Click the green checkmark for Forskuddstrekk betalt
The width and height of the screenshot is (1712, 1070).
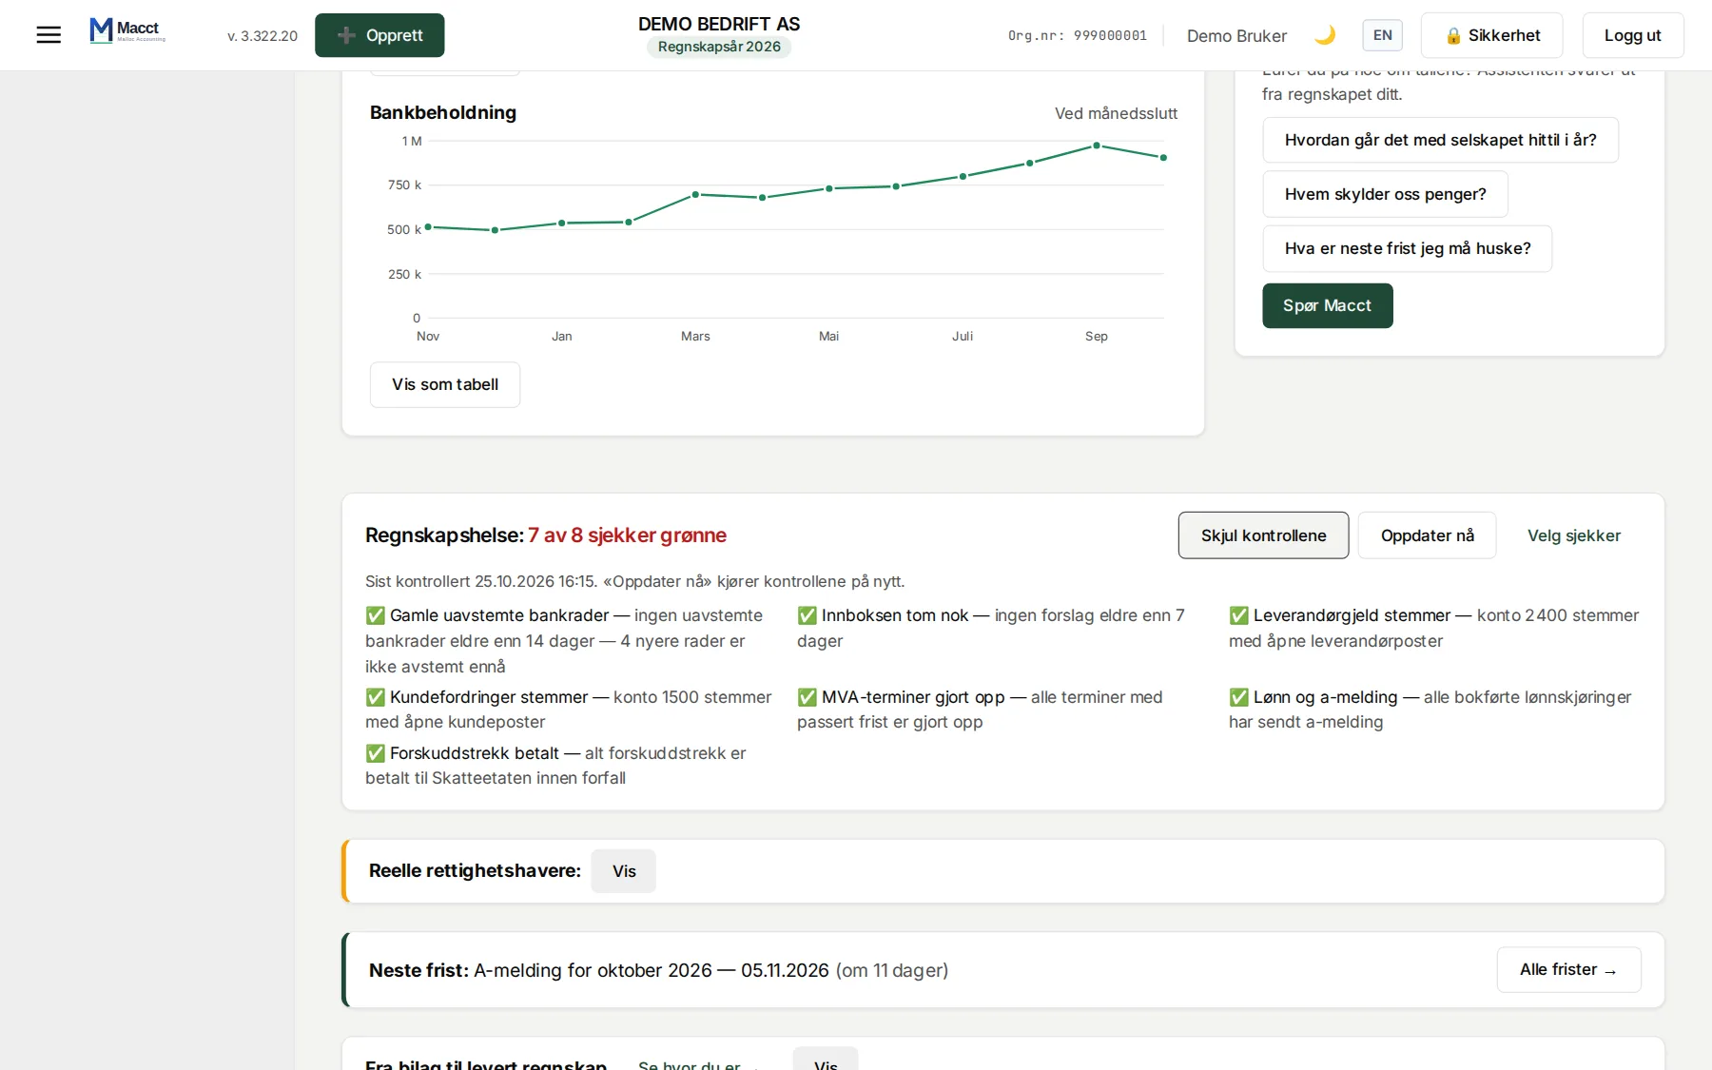coord(376,753)
